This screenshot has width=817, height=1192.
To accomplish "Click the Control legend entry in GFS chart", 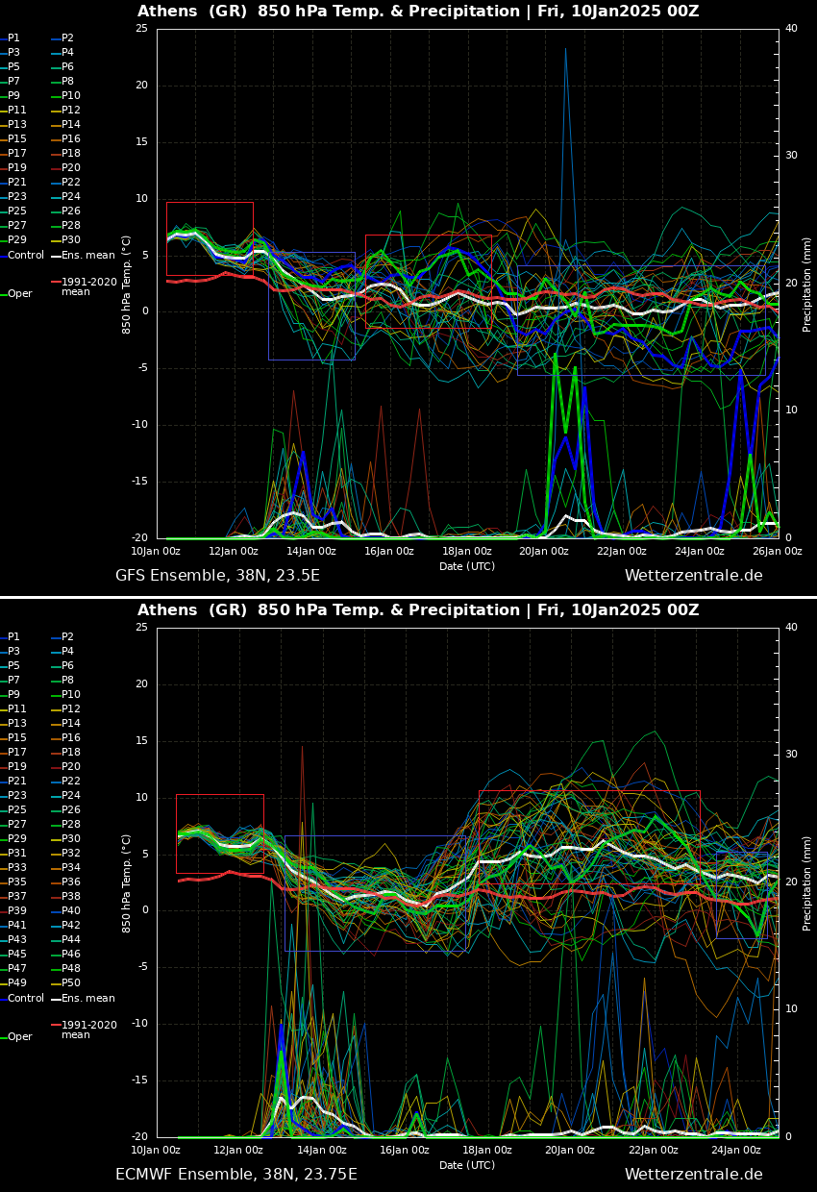I will point(25,256).
